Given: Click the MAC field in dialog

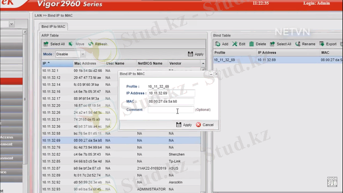Looking at the screenshot, I should pyautogui.click(x=171, y=101).
